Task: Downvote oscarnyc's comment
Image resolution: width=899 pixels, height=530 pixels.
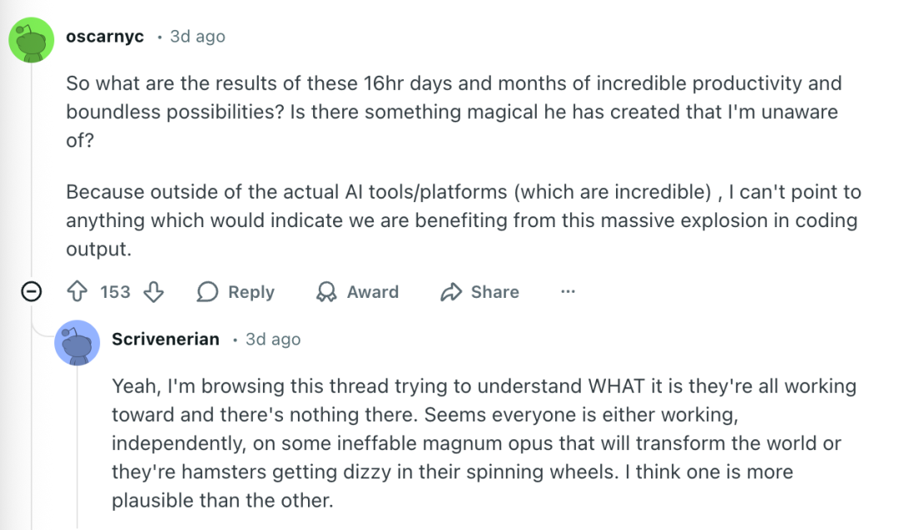Action: coord(153,292)
